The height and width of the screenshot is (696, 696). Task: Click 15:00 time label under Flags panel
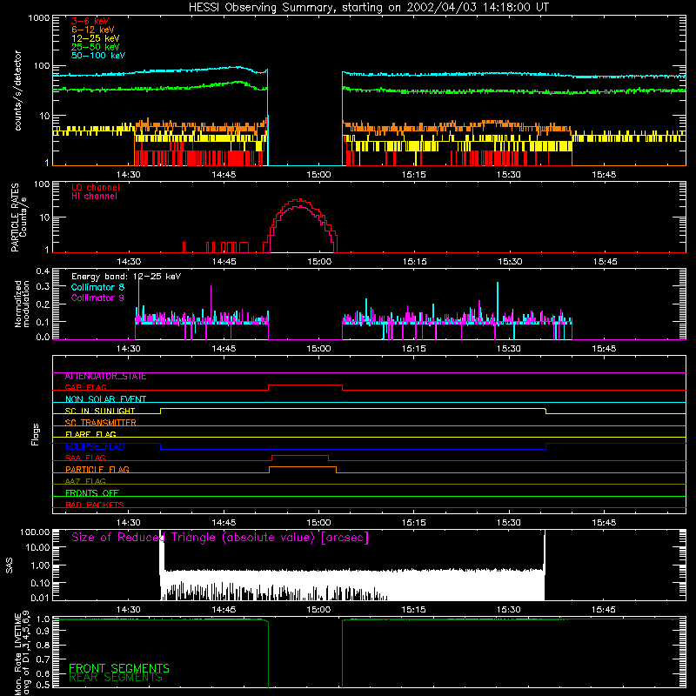[318, 523]
